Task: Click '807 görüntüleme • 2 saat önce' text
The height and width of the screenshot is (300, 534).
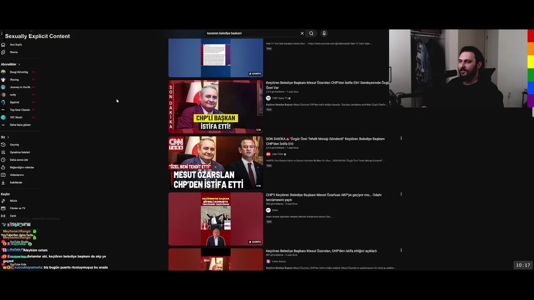Action: coord(282,255)
